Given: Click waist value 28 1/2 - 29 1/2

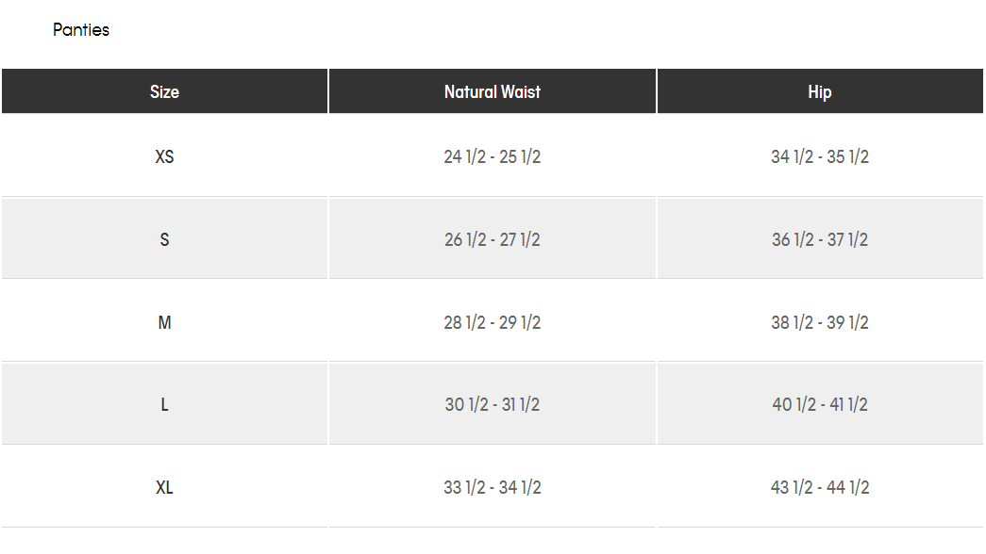Looking at the screenshot, I should coord(493,322).
